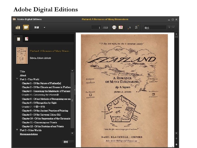This screenshot has width=197, height=148.
Task: Click the Adobe Digital Editions app icon
Action: point(14,19)
